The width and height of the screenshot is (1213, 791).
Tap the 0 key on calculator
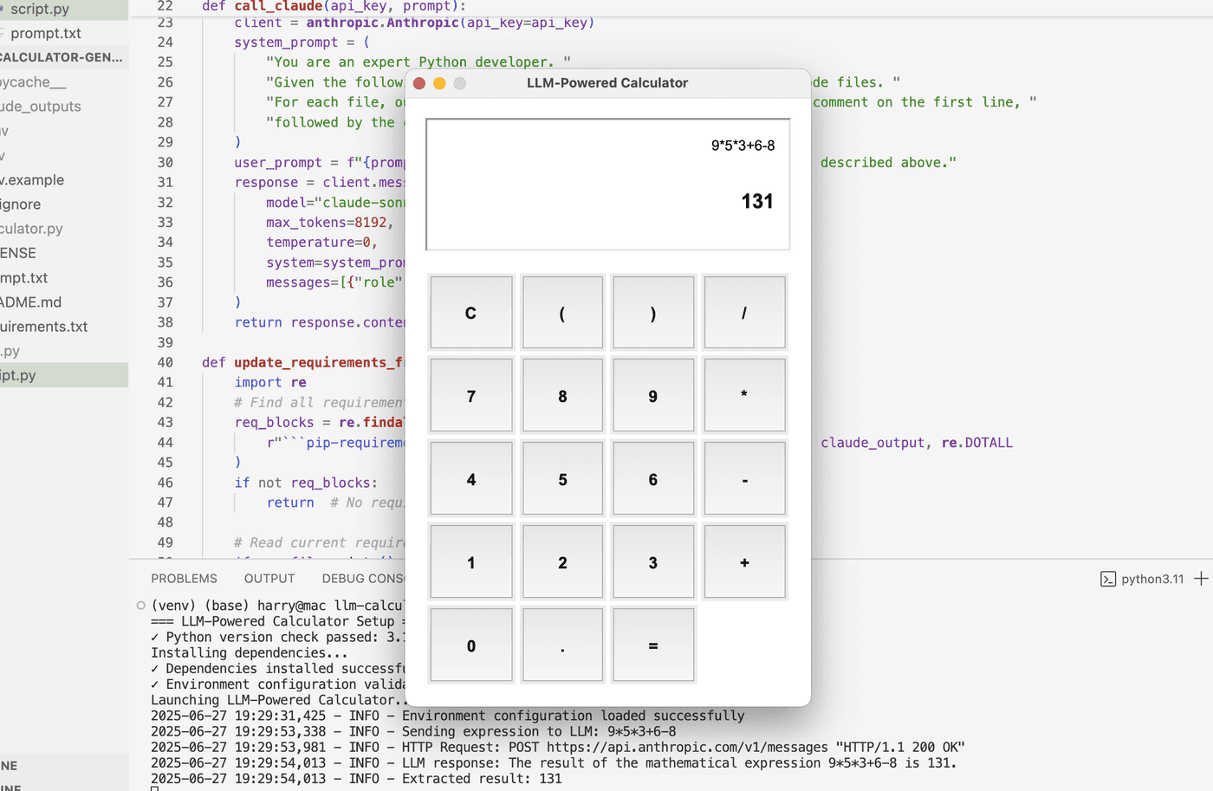point(471,645)
